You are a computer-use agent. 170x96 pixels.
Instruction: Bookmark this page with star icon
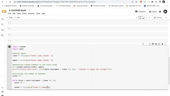136,2
